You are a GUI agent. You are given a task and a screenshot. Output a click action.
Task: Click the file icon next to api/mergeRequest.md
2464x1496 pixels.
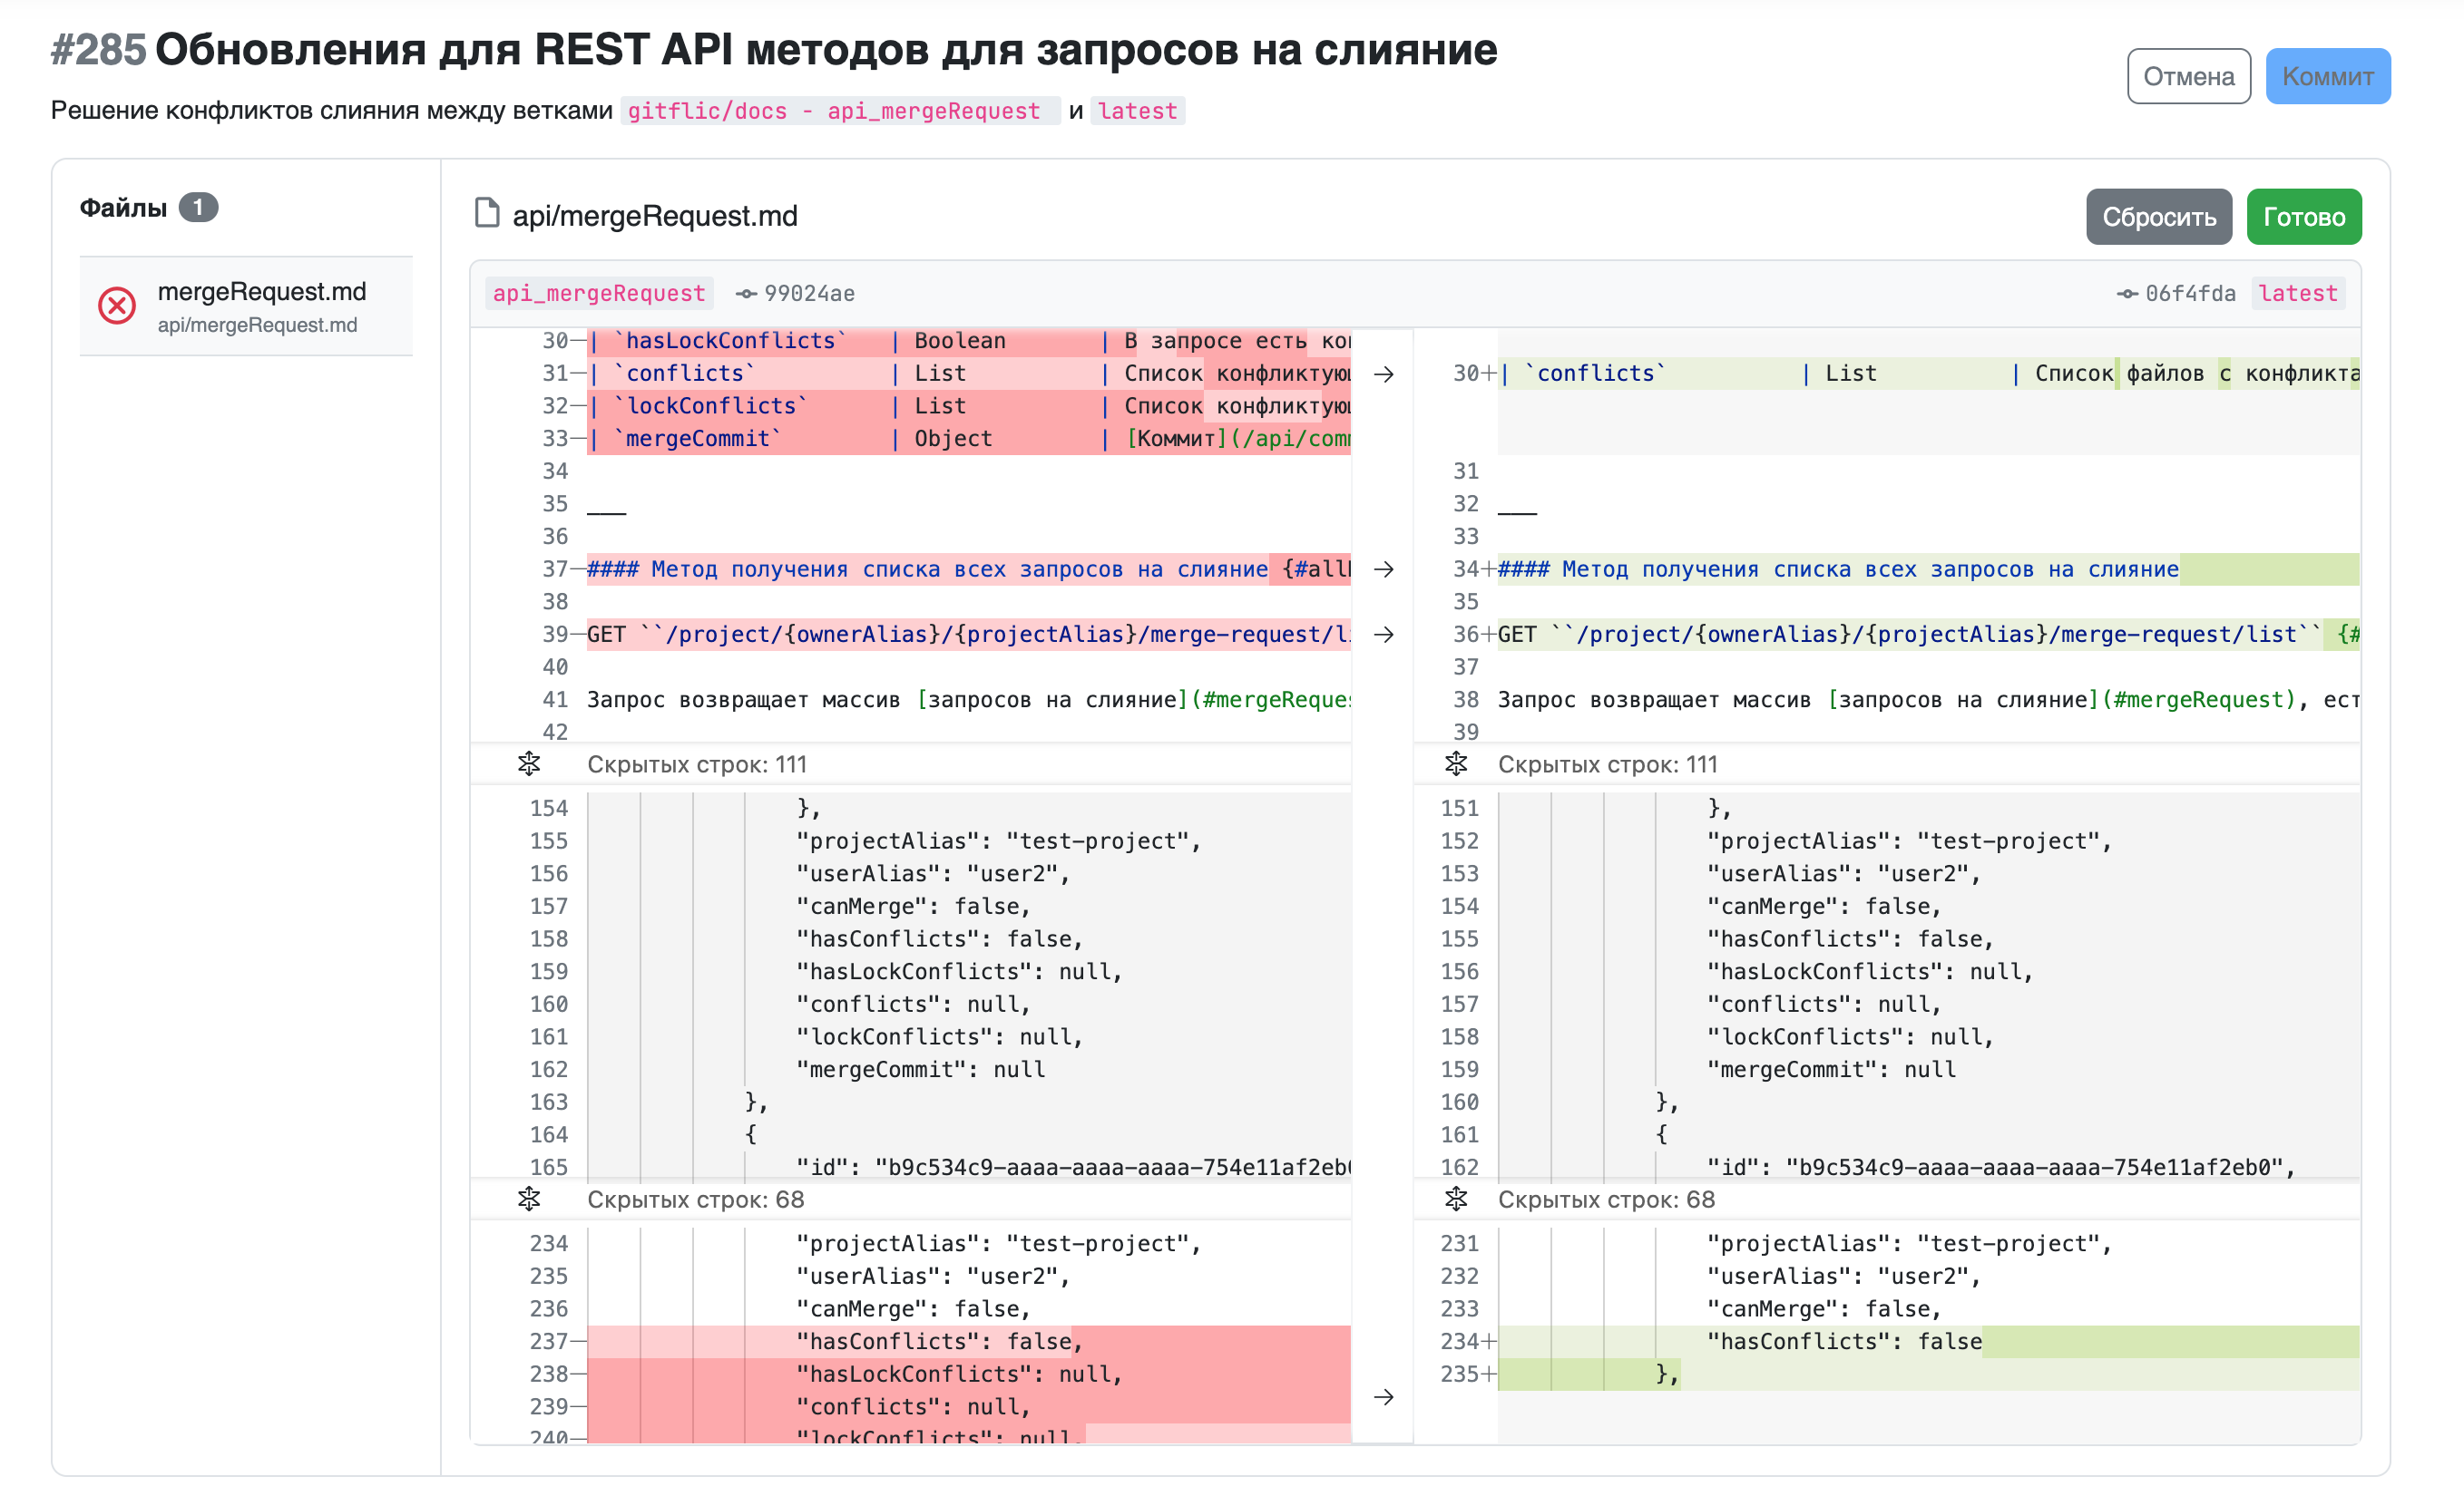(x=487, y=214)
